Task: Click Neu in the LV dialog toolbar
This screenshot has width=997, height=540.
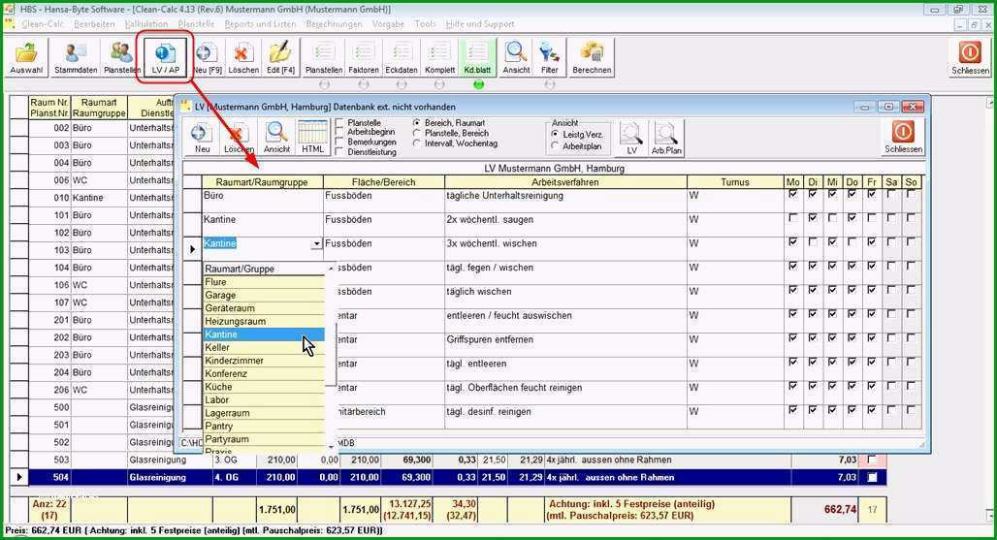Action: (x=202, y=138)
